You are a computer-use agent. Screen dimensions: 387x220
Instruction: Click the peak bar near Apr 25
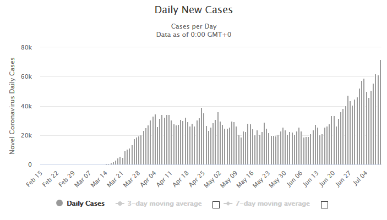pyautogui.click(x=201, y=136)
